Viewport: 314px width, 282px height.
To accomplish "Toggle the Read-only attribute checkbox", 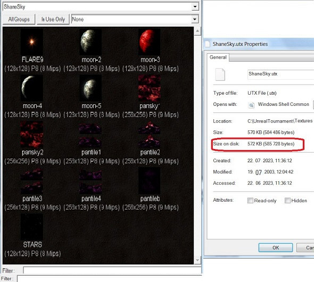I will [250, 201].
